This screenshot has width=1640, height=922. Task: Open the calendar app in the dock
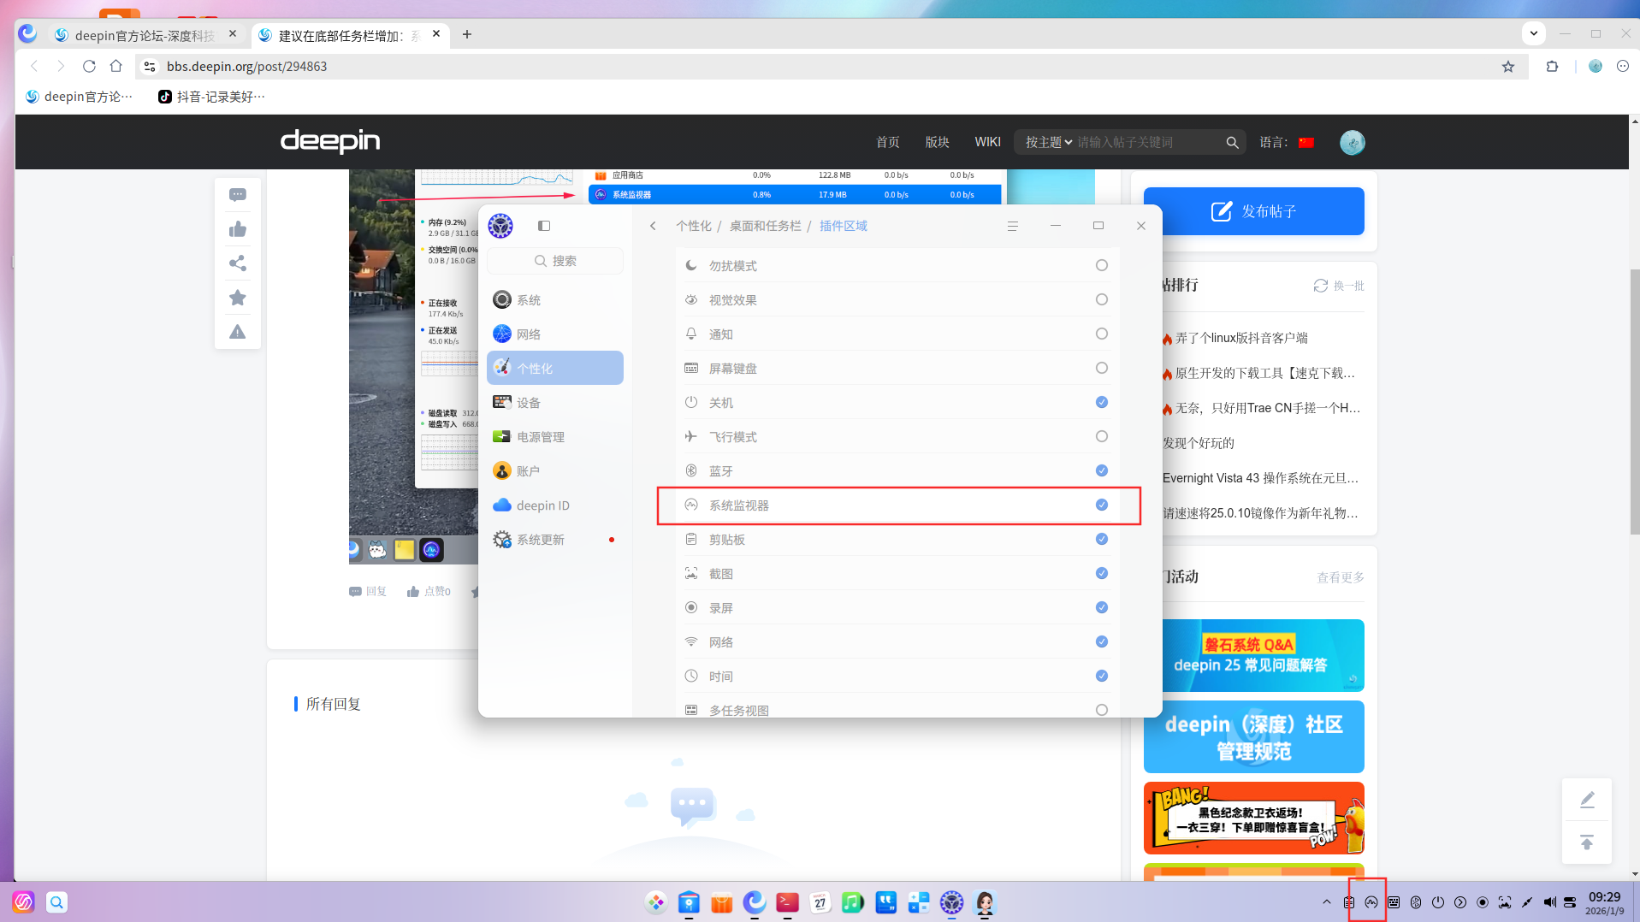[x=820, y=902]
